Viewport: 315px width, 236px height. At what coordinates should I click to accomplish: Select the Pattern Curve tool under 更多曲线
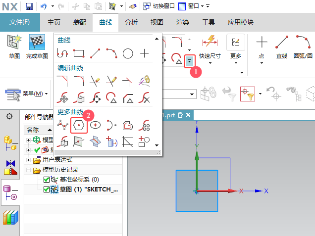144,125
